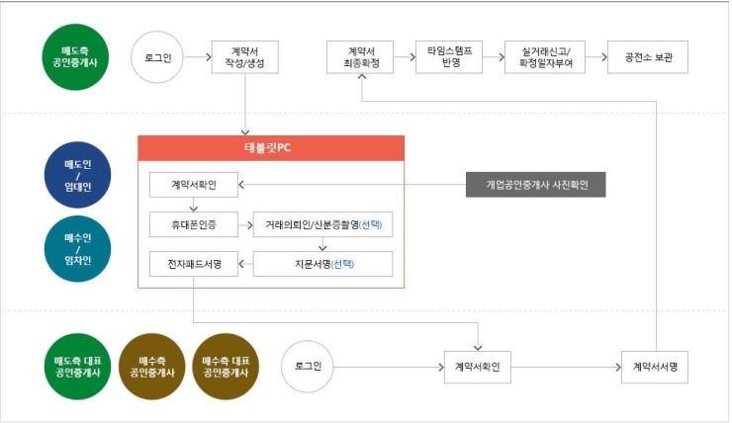The height and width of the screenshot is (423, 732).
Task: Select the navy 매도인/임대인 circle
Action: click(77, 175)
